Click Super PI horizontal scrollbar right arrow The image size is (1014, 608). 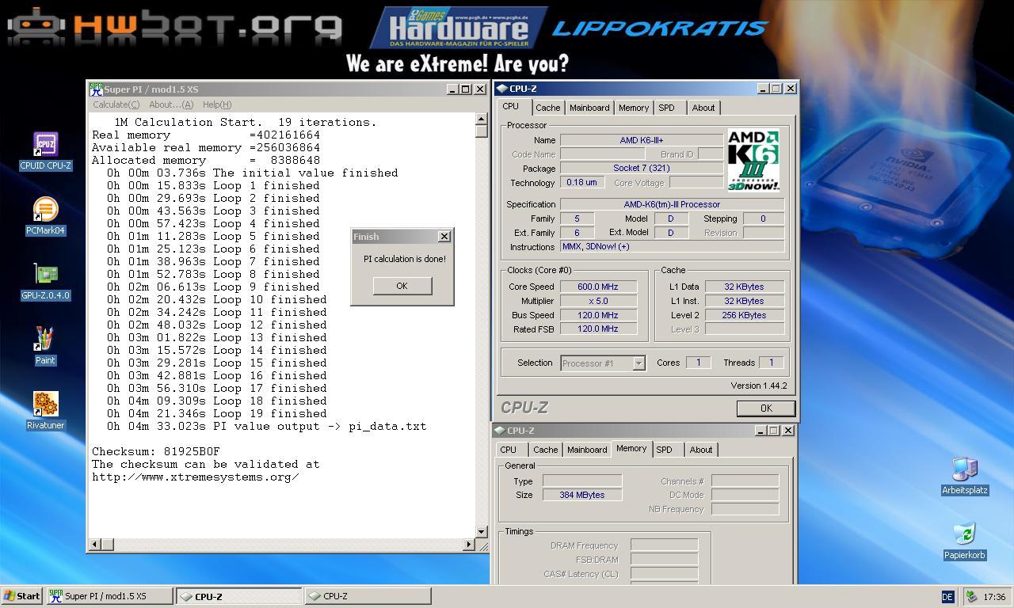468,544
